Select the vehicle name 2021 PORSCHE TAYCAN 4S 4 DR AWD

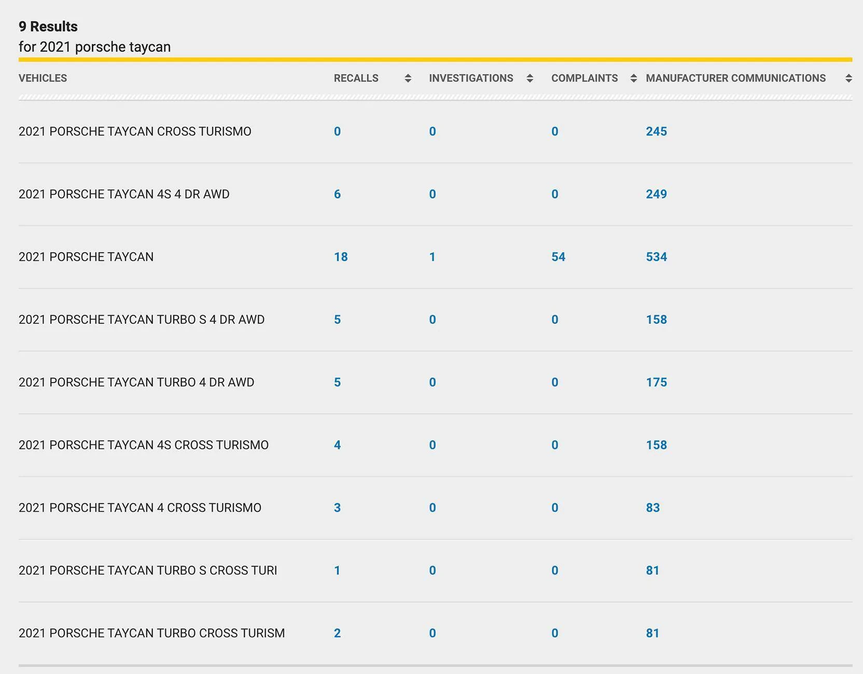(x=124, y=194)
